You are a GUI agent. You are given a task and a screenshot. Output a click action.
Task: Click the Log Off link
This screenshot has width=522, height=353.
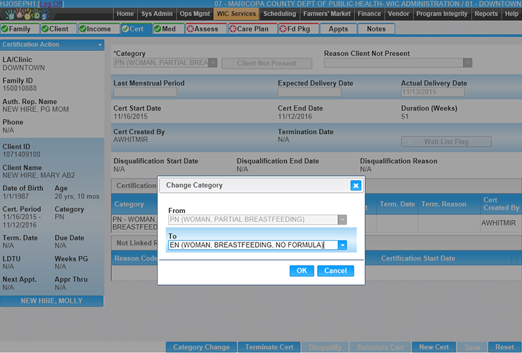(x=51, y=4)
